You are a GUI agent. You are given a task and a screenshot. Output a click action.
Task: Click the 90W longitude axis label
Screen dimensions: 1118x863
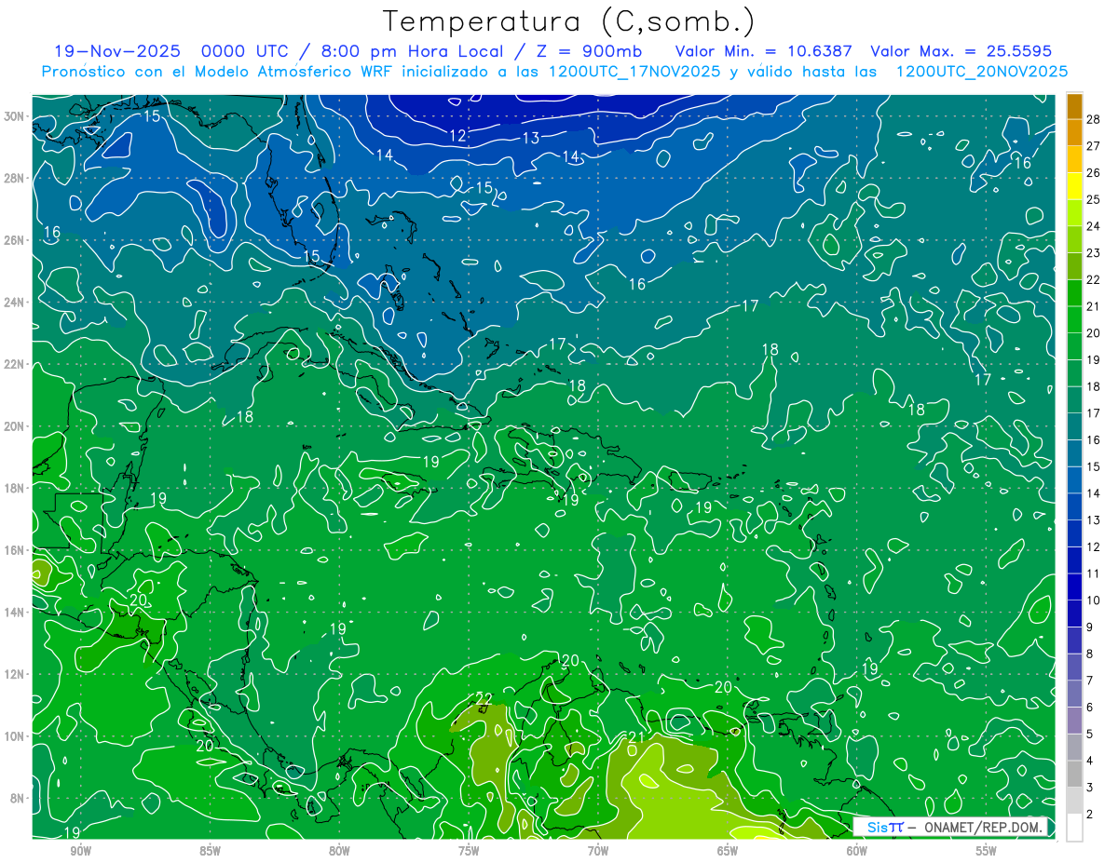(x=81, y=851)
